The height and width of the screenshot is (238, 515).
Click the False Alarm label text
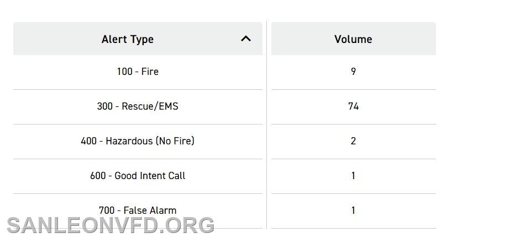coord(150,210)
